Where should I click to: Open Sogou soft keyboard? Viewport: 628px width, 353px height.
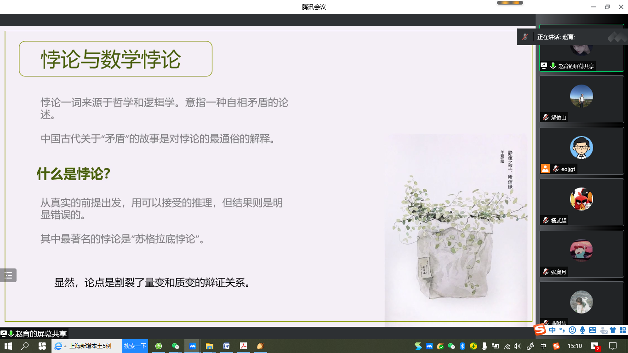593,330
